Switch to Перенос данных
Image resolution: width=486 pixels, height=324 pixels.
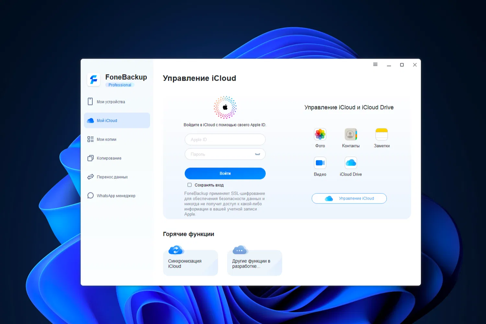coord(117,177)
